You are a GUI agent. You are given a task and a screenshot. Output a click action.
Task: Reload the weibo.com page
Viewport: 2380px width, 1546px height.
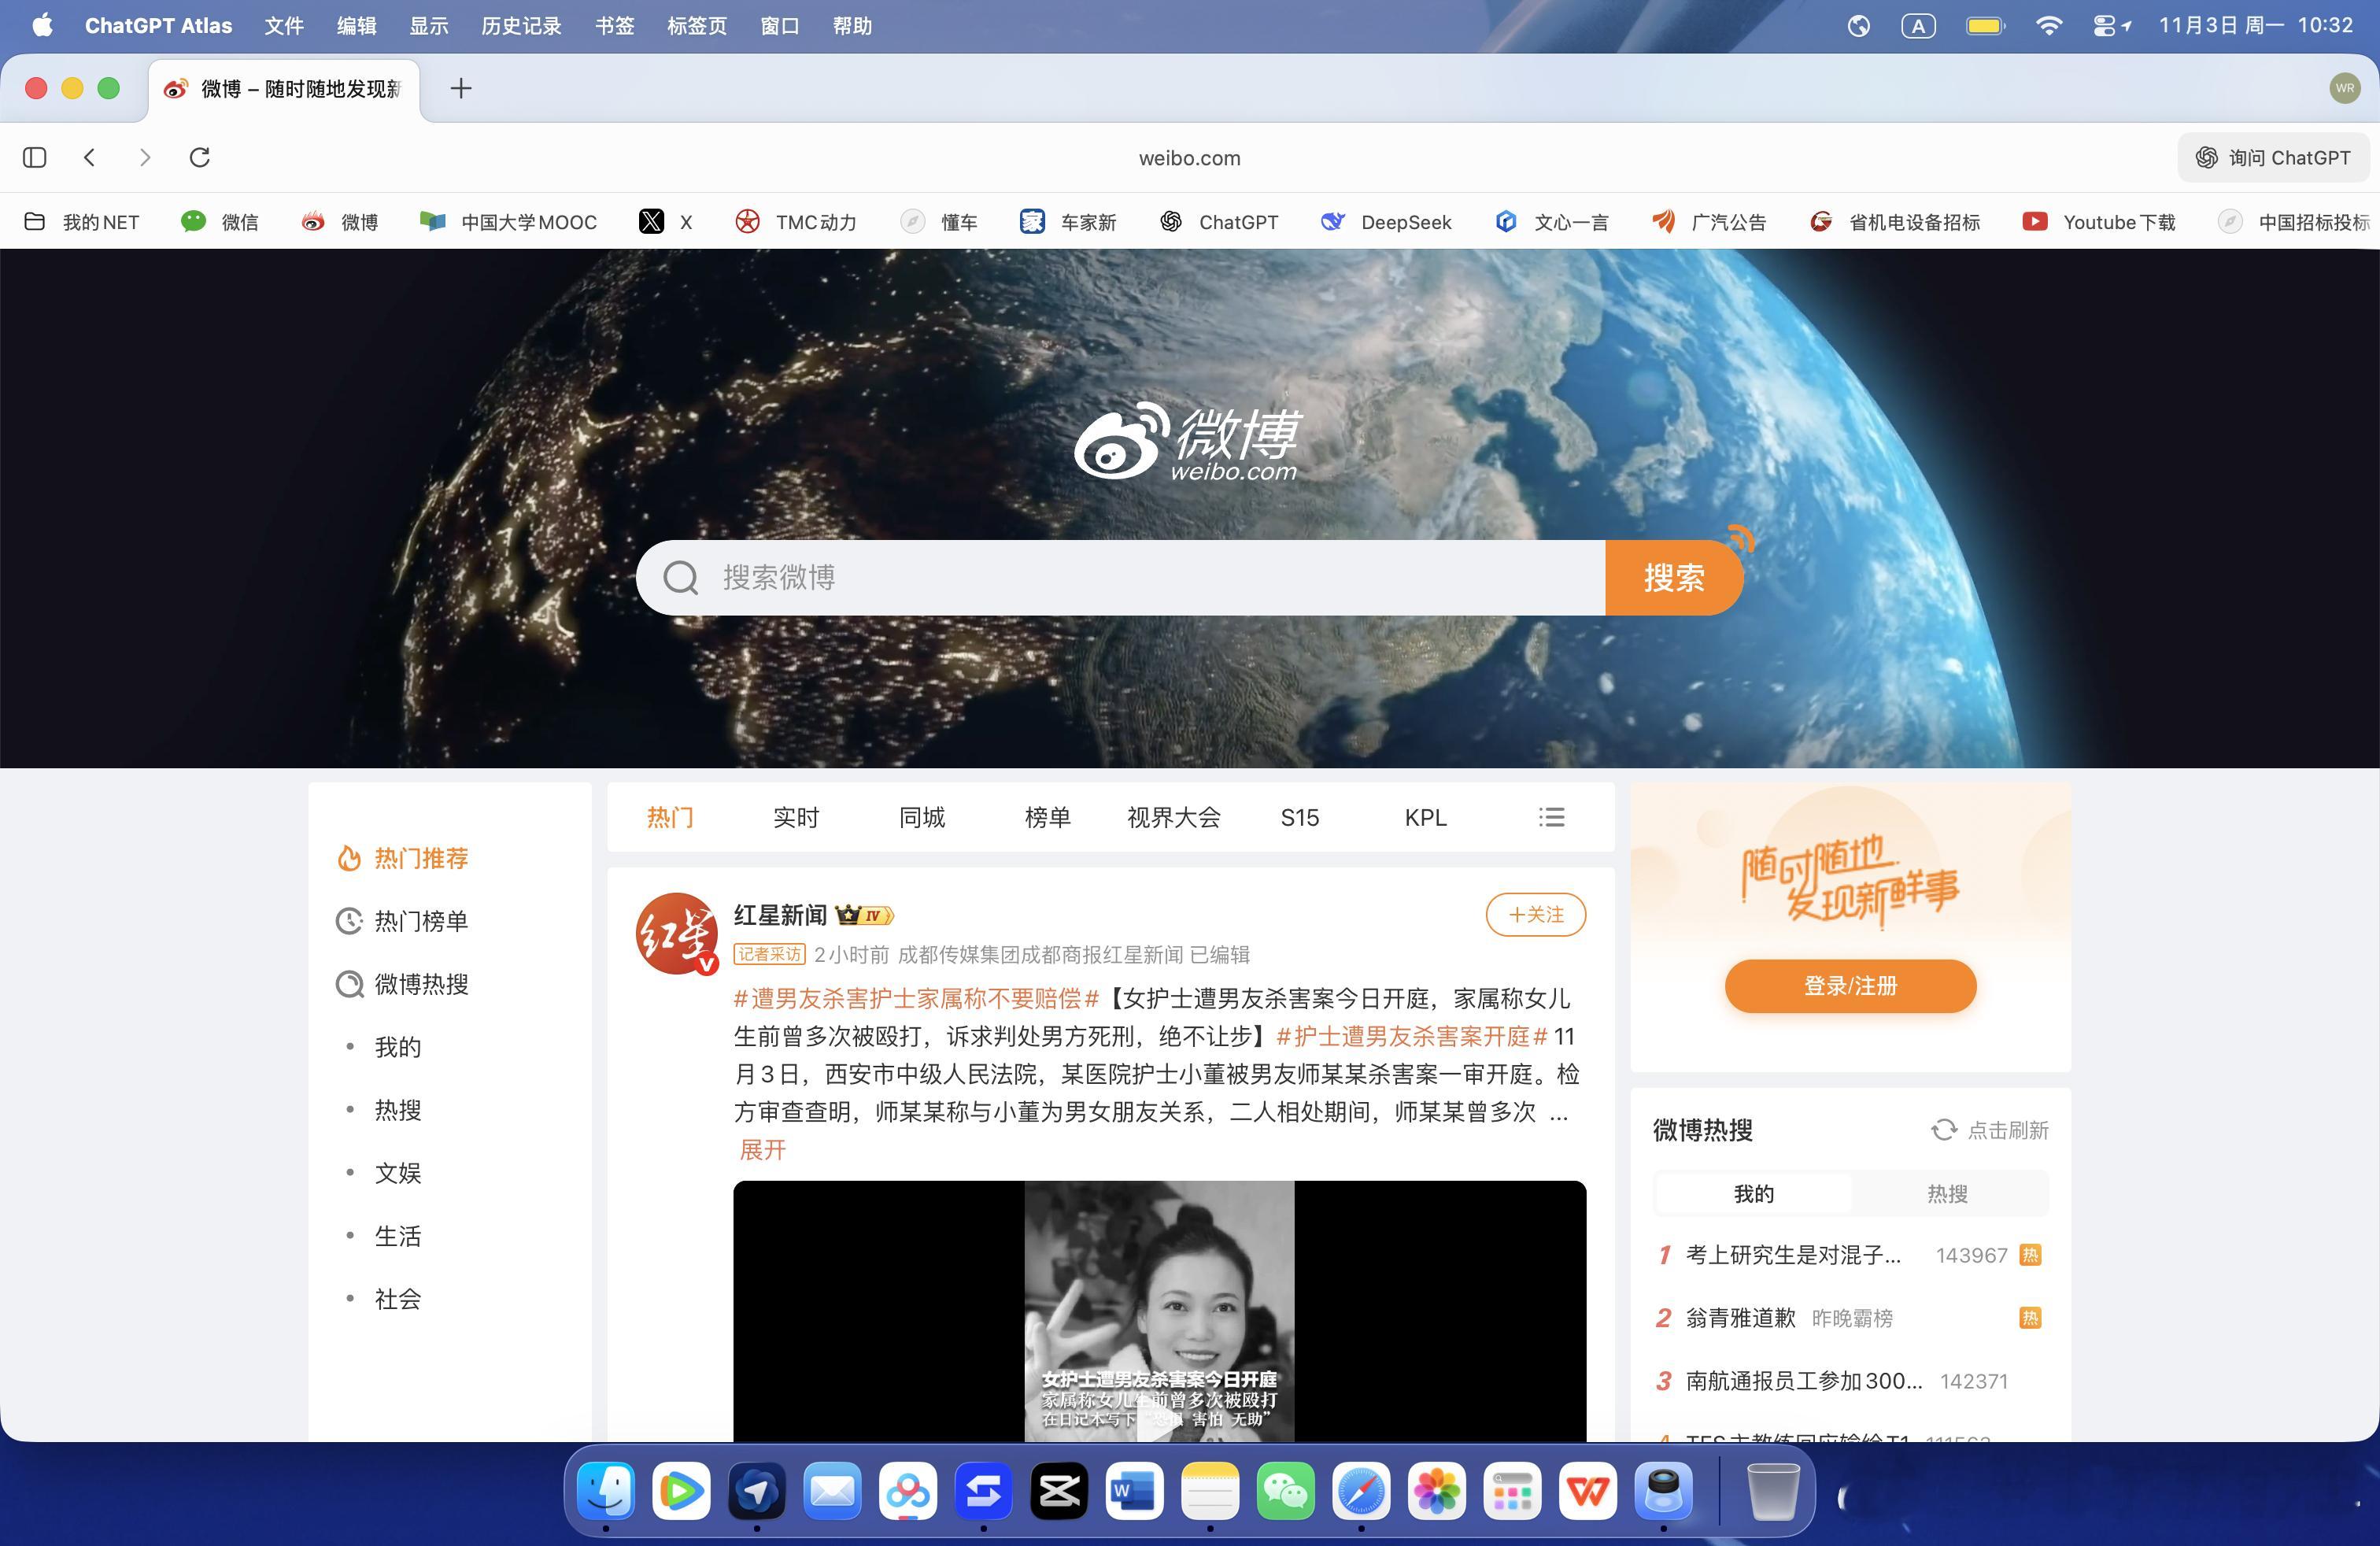click(x=200, y=157)
